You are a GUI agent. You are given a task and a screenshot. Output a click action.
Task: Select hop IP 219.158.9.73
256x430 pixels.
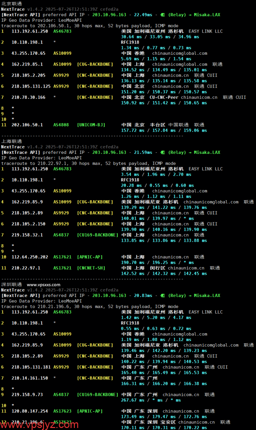(x=27, y=395)
